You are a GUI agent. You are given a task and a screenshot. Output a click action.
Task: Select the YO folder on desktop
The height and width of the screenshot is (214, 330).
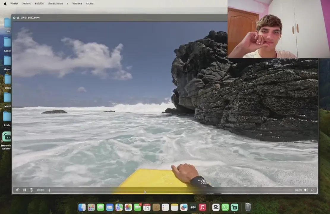7,23
